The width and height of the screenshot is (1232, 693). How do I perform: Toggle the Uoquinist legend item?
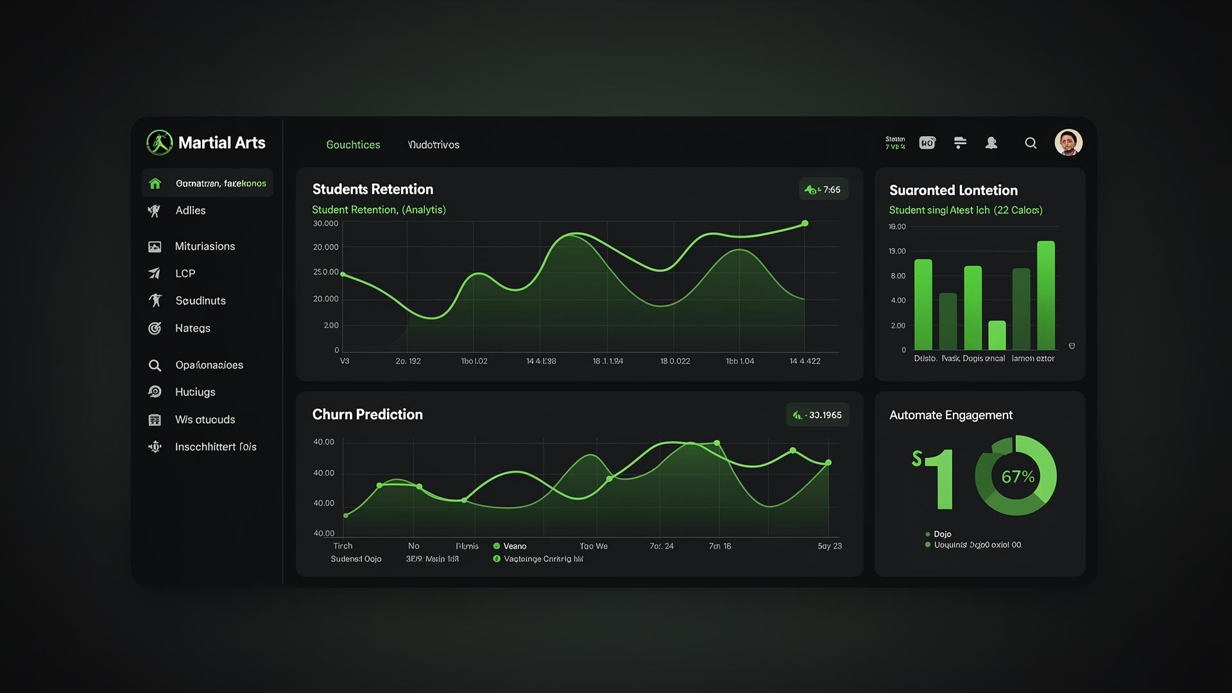pyautogui.click(x=973, y=545)
